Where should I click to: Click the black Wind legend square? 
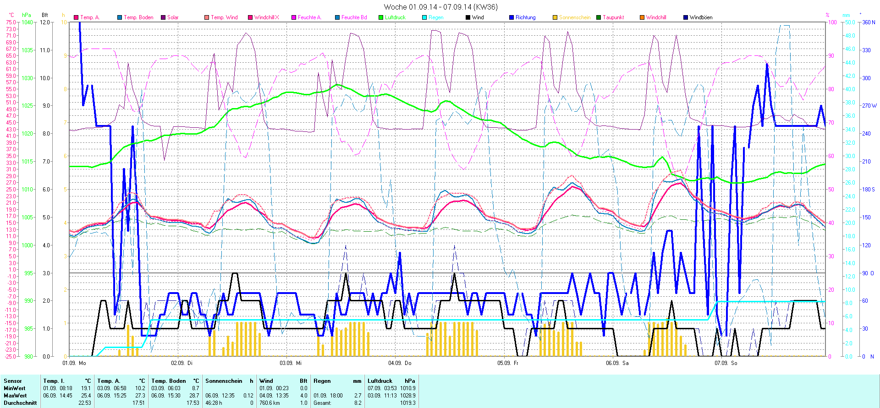468,17
